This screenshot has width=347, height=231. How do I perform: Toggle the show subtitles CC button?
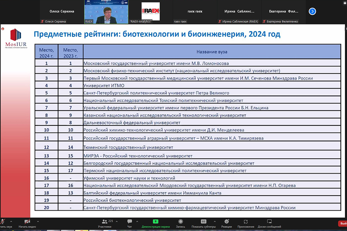click(204, 222)
